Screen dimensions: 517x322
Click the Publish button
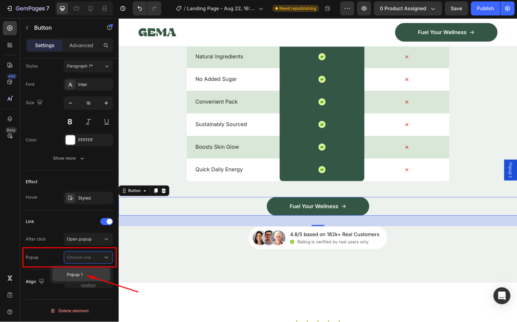(485, 9)
